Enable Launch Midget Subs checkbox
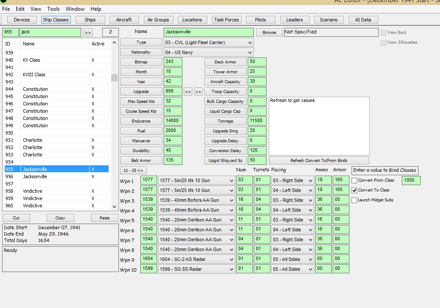Image resolution: width=440 pixels, height=308 pixels. [x=355, y=200]
